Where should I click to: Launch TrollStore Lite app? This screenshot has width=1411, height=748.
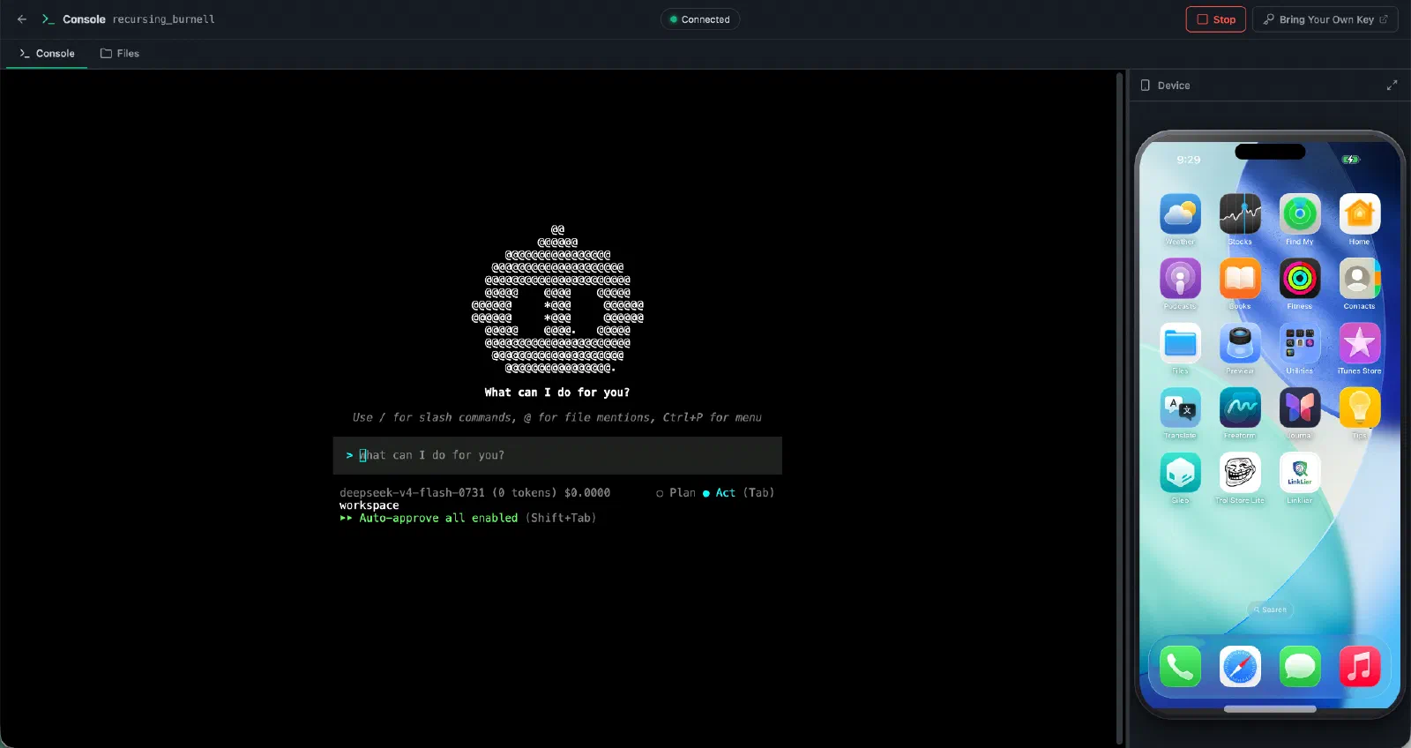tap(1240, 473)
